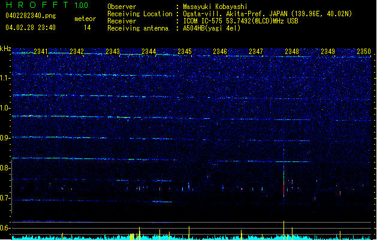The image size is (377, 240).
Task: Select the file name 0402282340.png
Action: click(31, 16)
